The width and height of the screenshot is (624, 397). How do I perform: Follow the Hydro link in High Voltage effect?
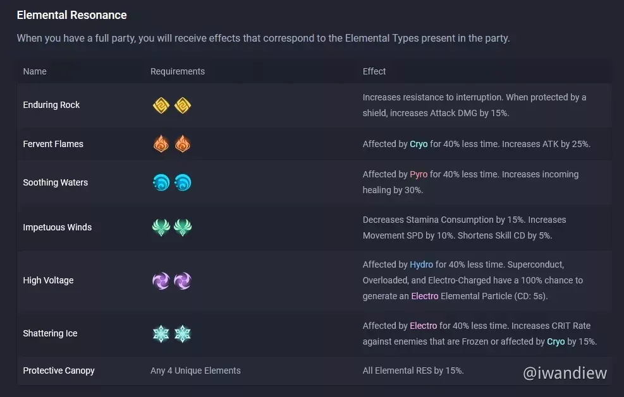[x=422, y=264]
